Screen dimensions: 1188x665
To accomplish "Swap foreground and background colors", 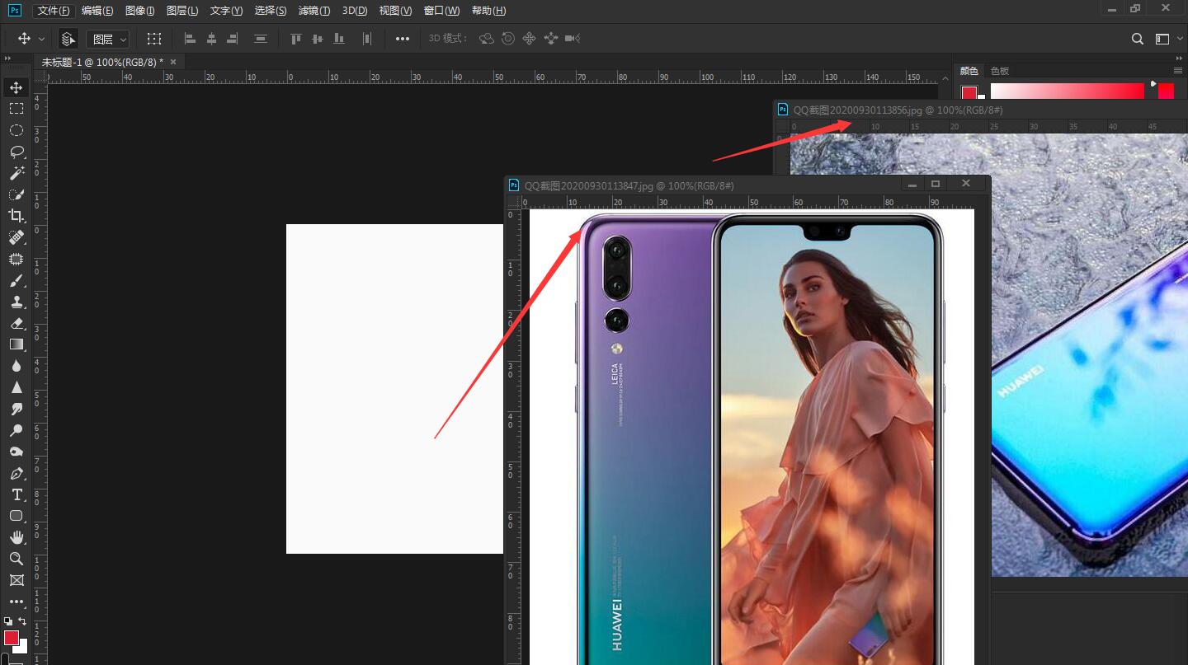I will [23, 621].
